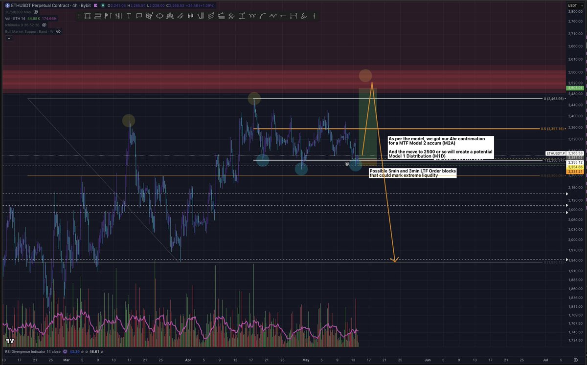Image resolution: width=587 pixels, height=365 pixels.
Task: Select the callout speech bubble tool
Action: pos(139,16)
